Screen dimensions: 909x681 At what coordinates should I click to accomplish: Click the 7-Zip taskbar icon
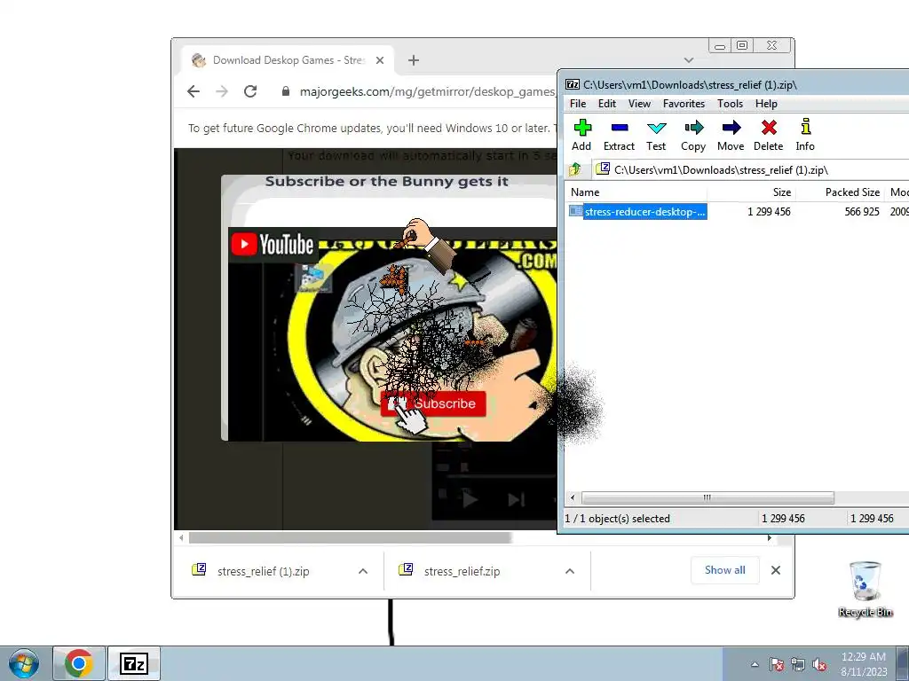tap(134, 663)
